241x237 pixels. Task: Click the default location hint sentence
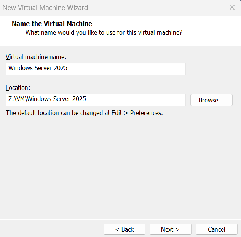coord(84,113)
